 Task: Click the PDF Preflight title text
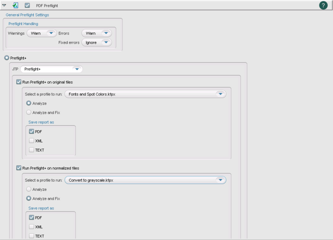coord(47,6)
